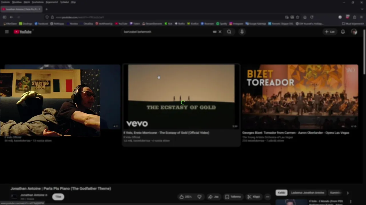Dislike the video with thumbs down
Viewport: 366px width, 205px height.
point(199,197)
